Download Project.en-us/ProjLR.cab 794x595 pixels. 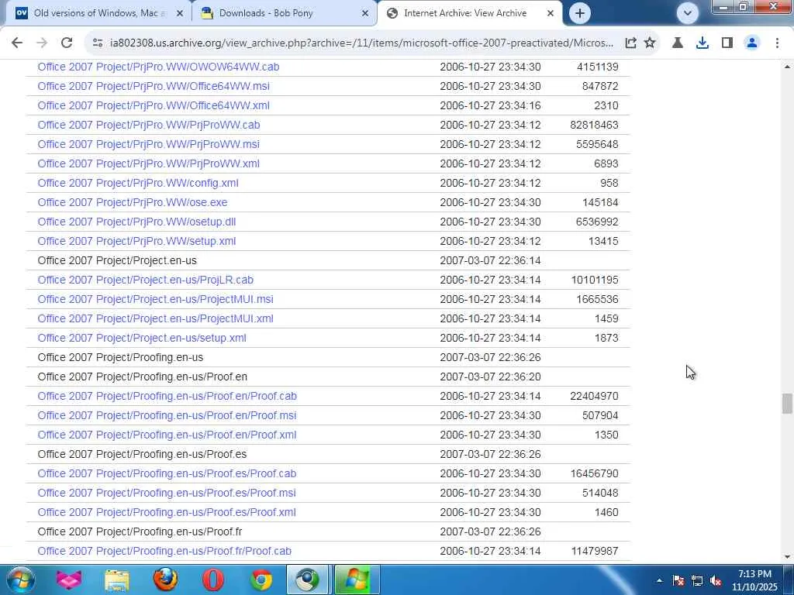click(145, 280)
